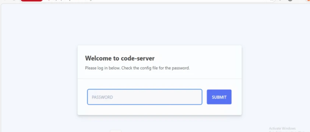Click the divider line under the welcome text
The image size is (310, 132).
click(x=160, y=79)
